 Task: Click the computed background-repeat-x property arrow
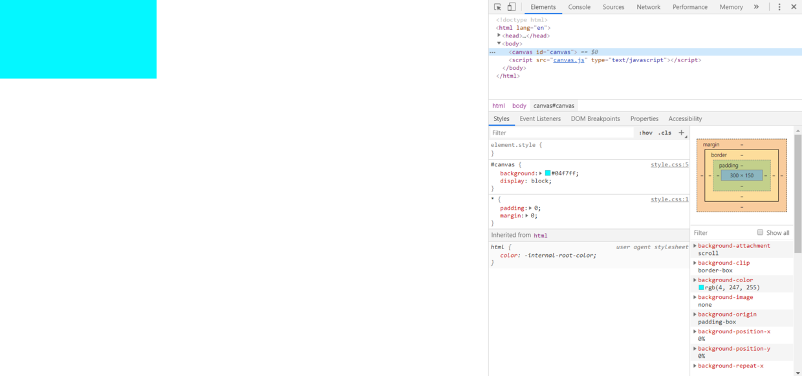(x=695, y=366)
